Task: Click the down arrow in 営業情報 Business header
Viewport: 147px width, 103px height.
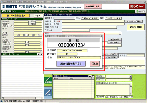Action: pos(93,76)
